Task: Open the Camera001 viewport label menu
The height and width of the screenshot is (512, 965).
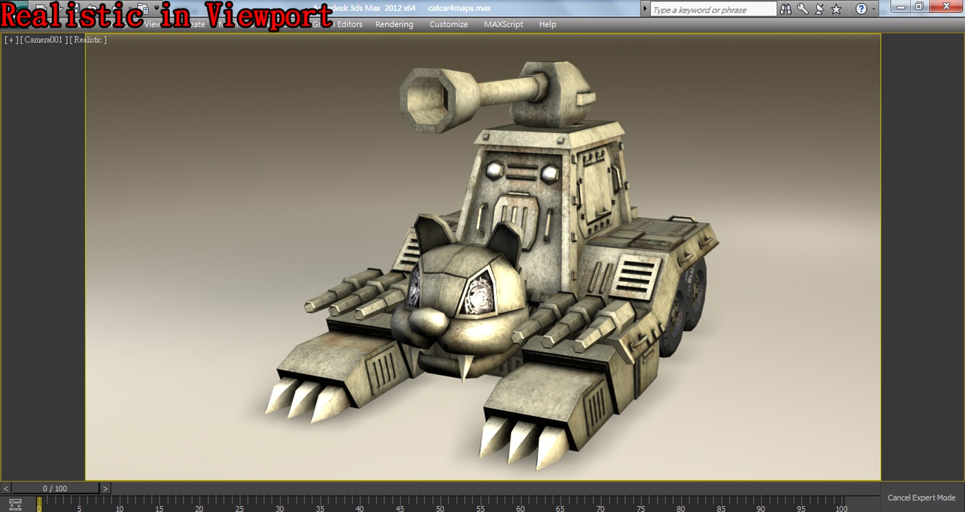Action: (x=44, y=40)
